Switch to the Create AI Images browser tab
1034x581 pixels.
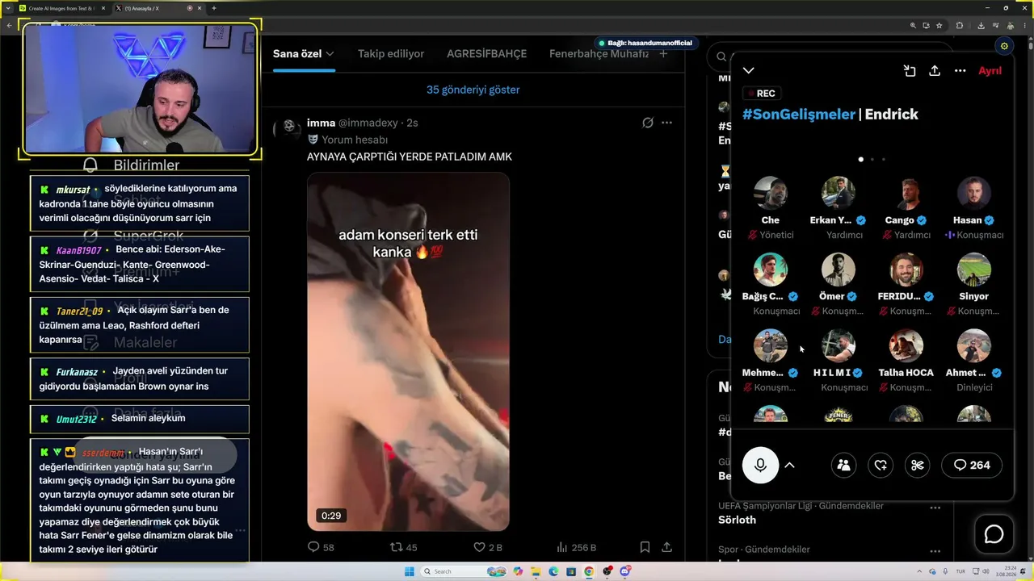(x=61, y=8)
